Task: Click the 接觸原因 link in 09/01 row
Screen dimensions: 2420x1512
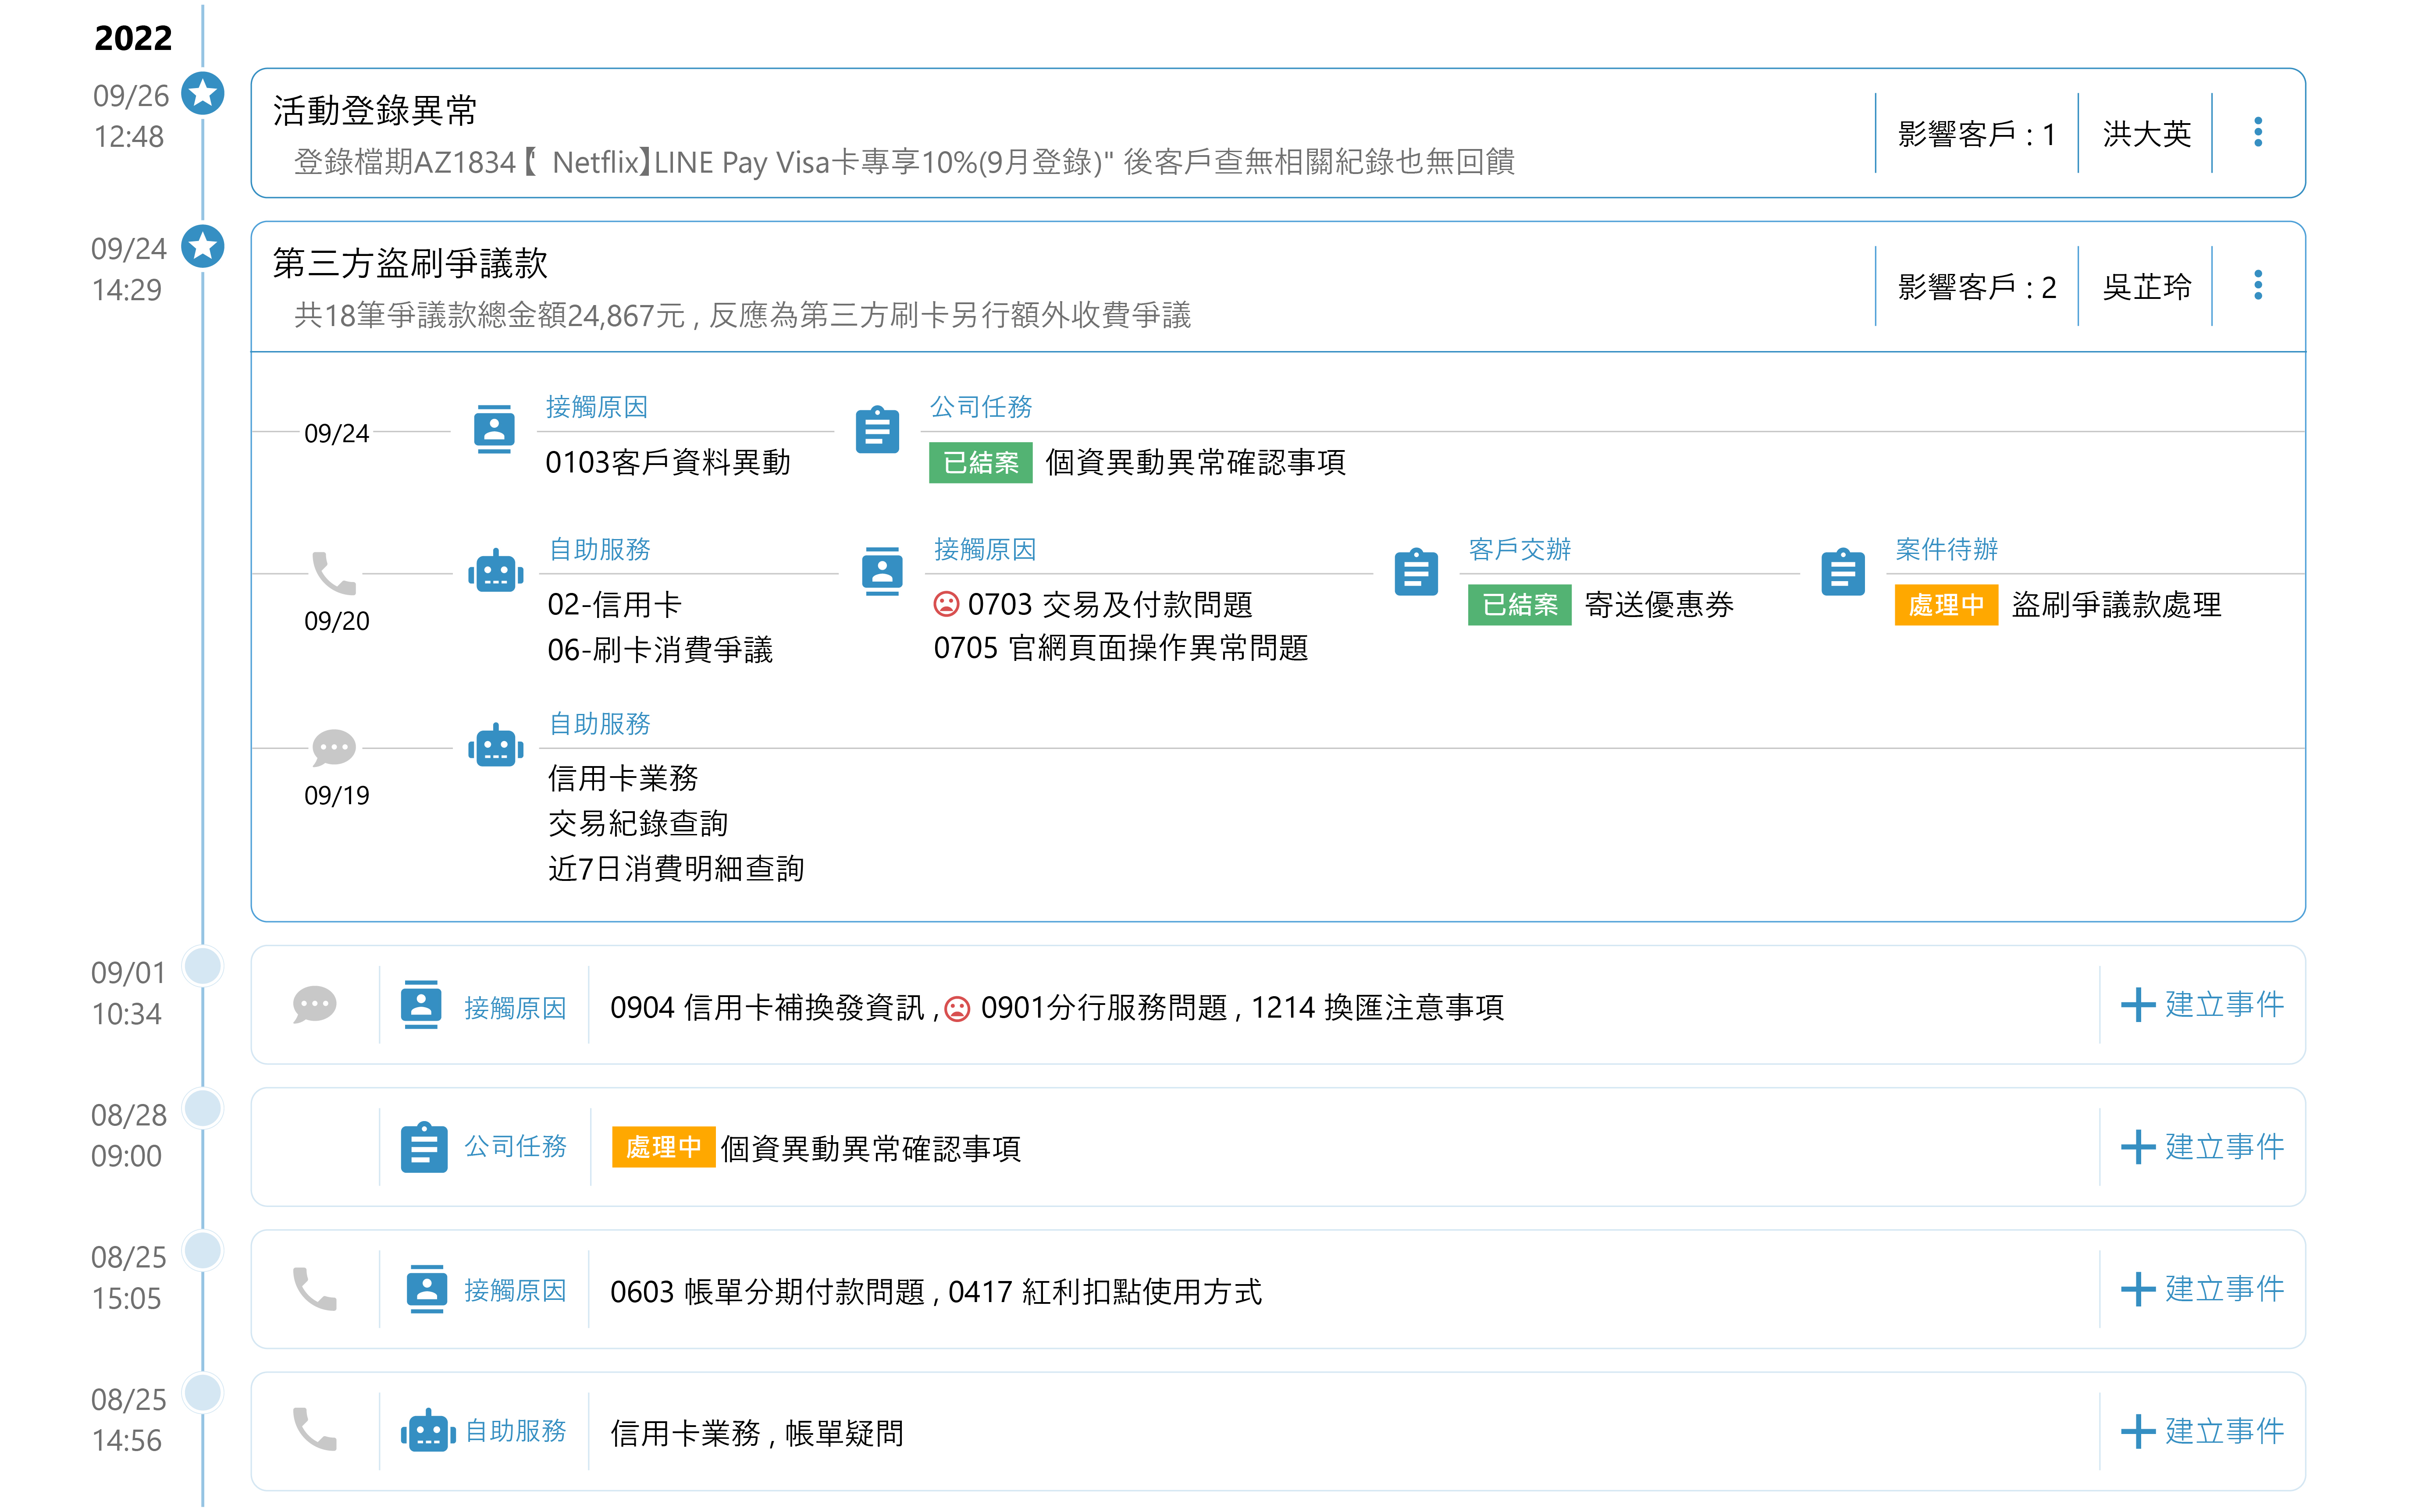Action: (x=515, y=1007)
